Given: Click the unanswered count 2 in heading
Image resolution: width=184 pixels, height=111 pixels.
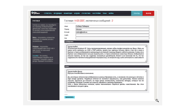Looking at the screenshot, I should tap(112, 21).
